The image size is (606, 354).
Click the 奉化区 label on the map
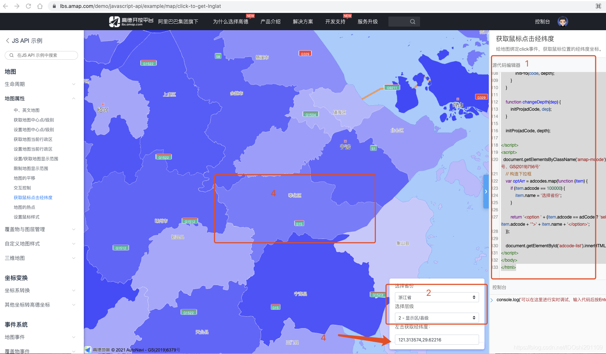click(295, 196)
